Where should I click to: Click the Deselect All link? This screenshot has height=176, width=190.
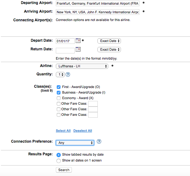pos(83,131)
